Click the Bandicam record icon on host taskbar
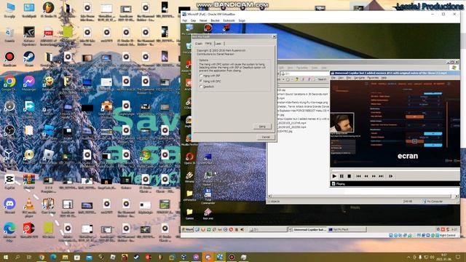This screenshot has height=262, width=466. (x=232, y=257)
